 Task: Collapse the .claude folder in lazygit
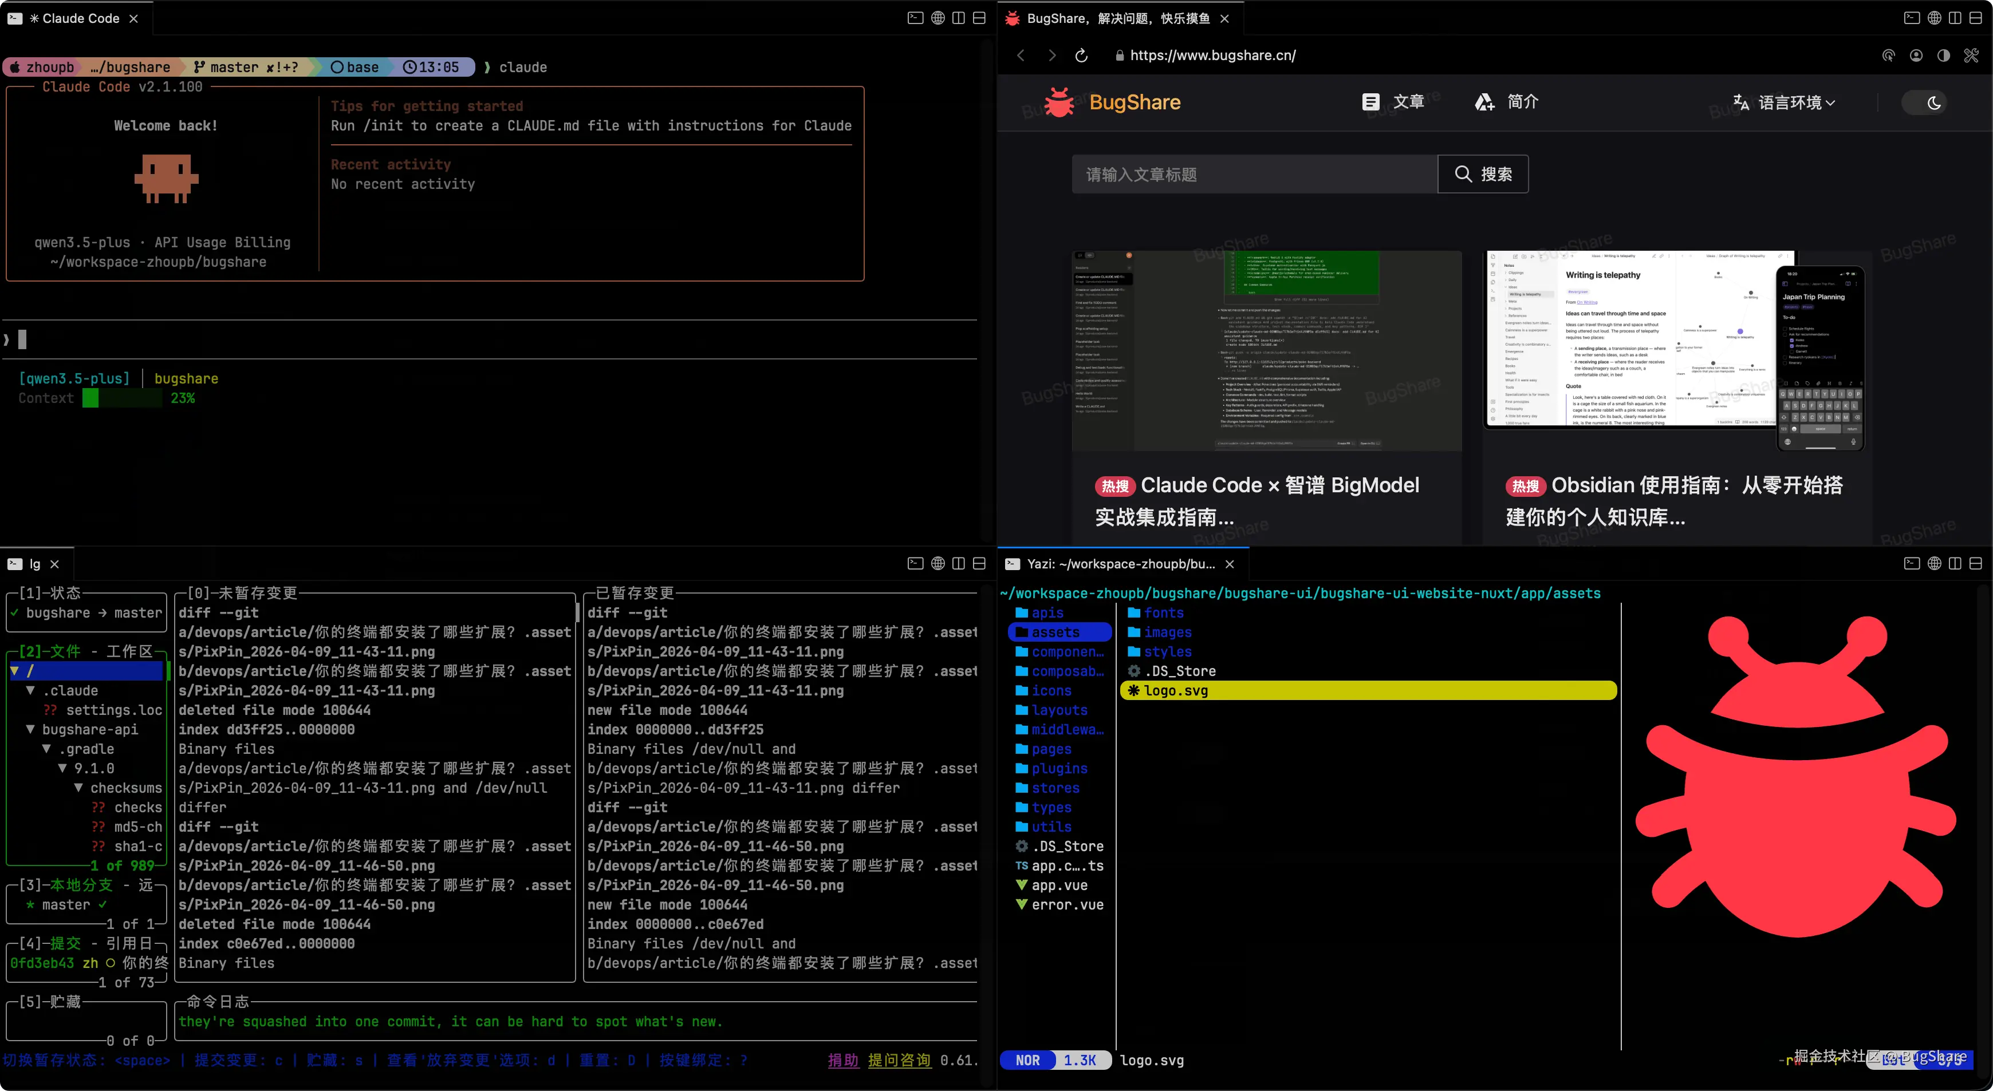click(31, 690)
